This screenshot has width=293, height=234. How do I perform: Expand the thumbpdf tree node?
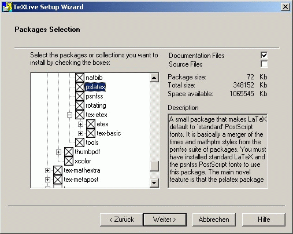pyautogui.click(x=58, y=152)
